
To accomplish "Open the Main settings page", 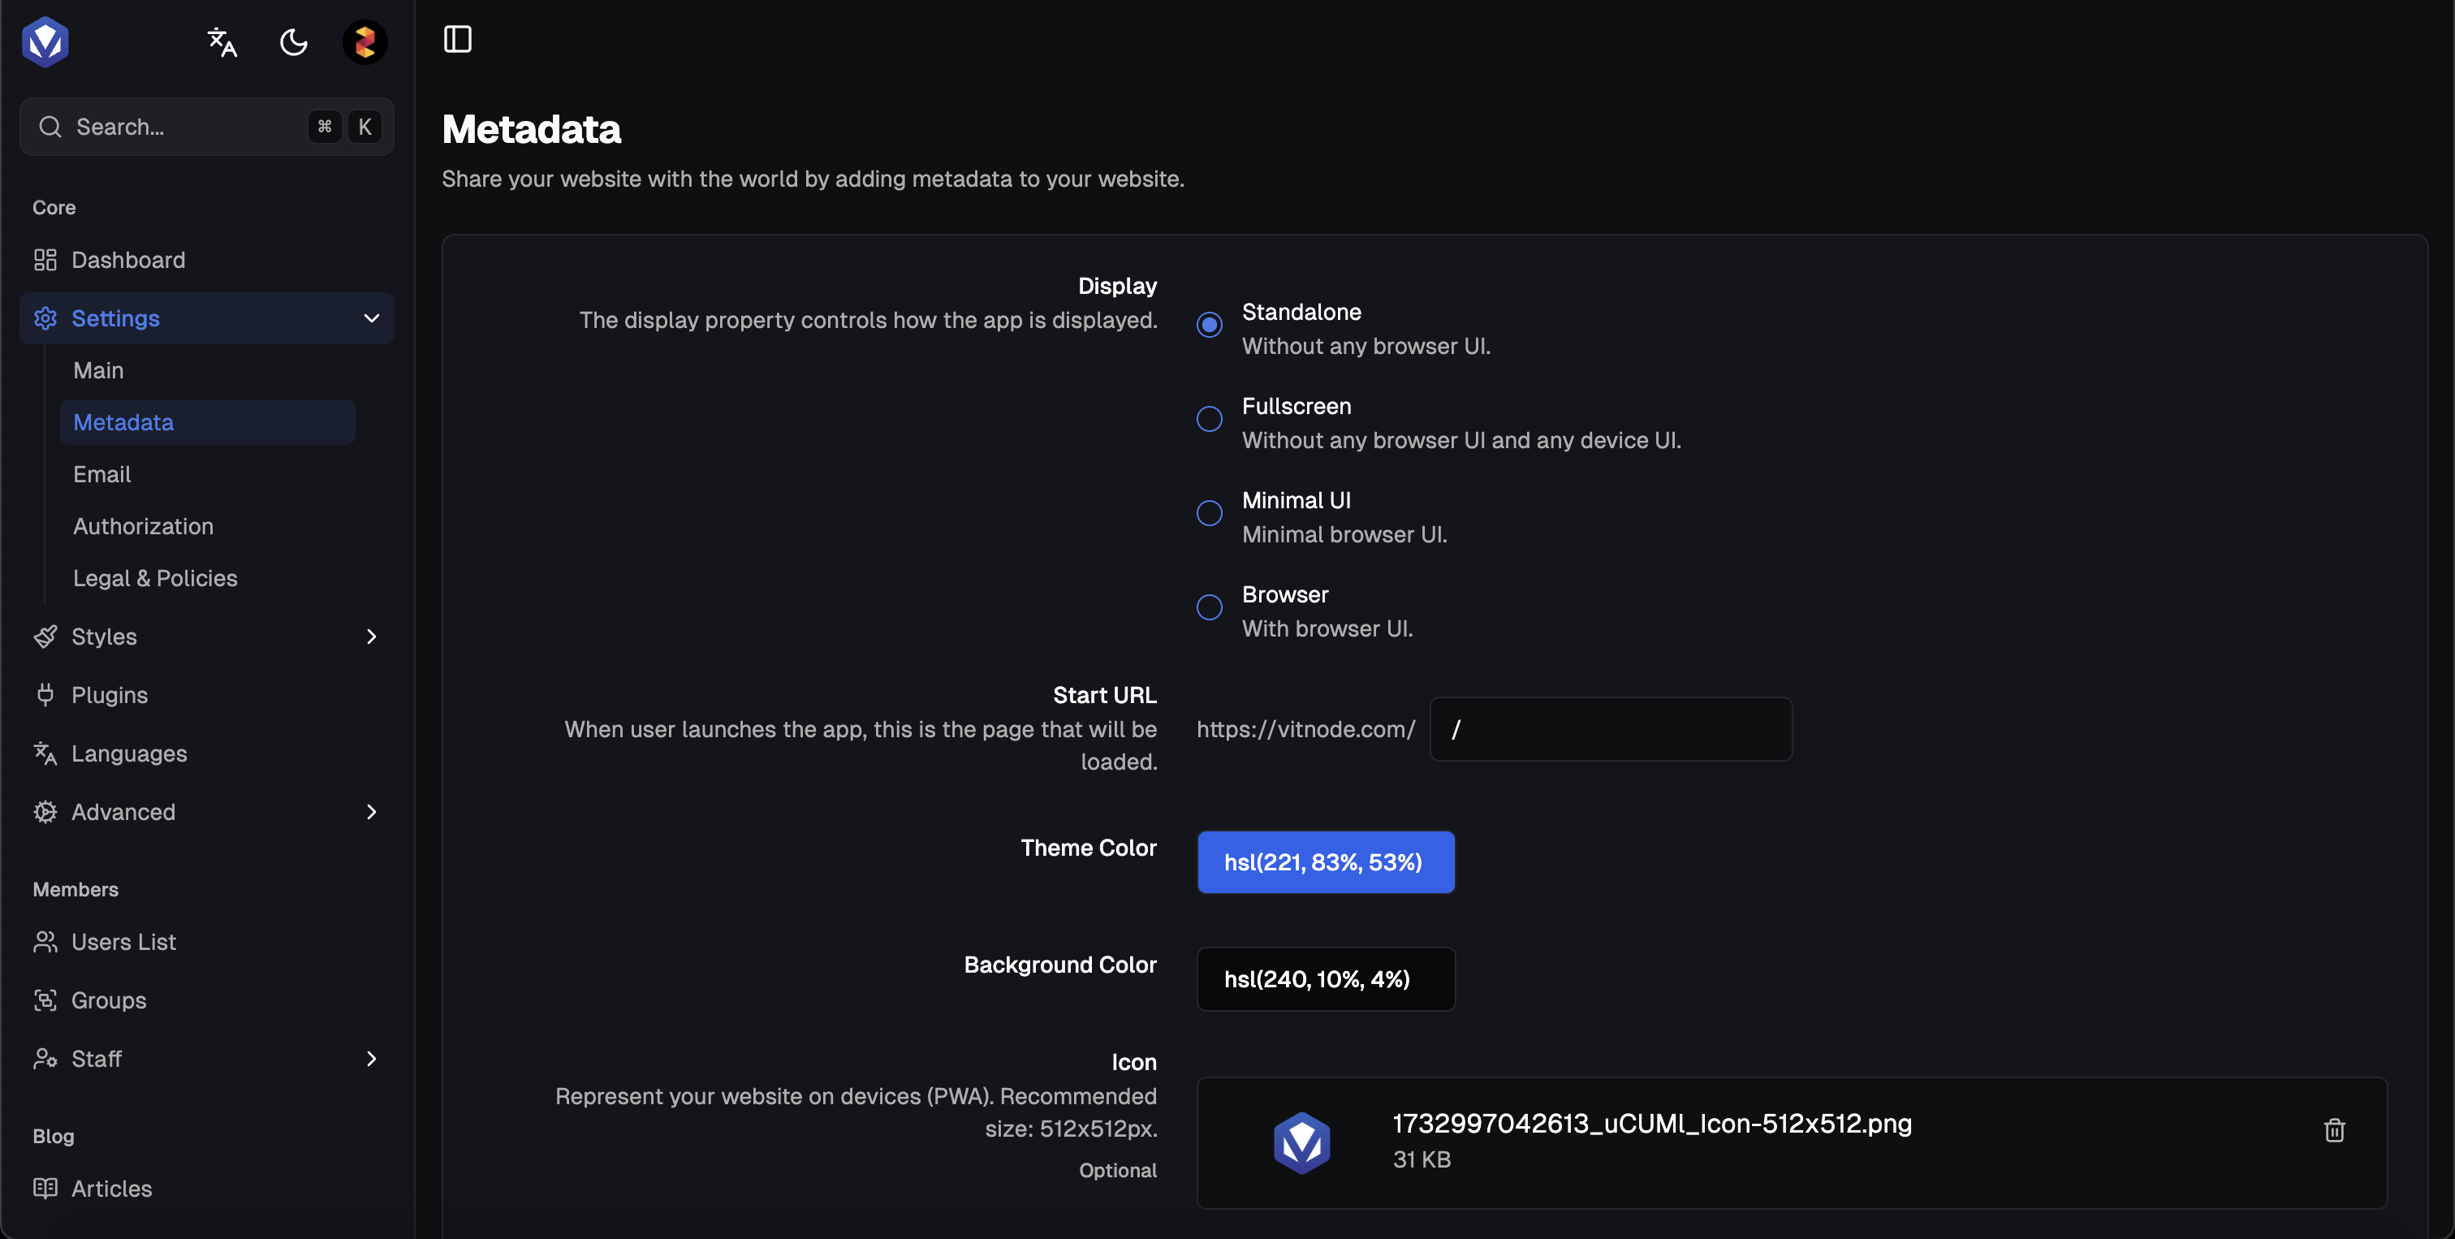I will 207,371.
